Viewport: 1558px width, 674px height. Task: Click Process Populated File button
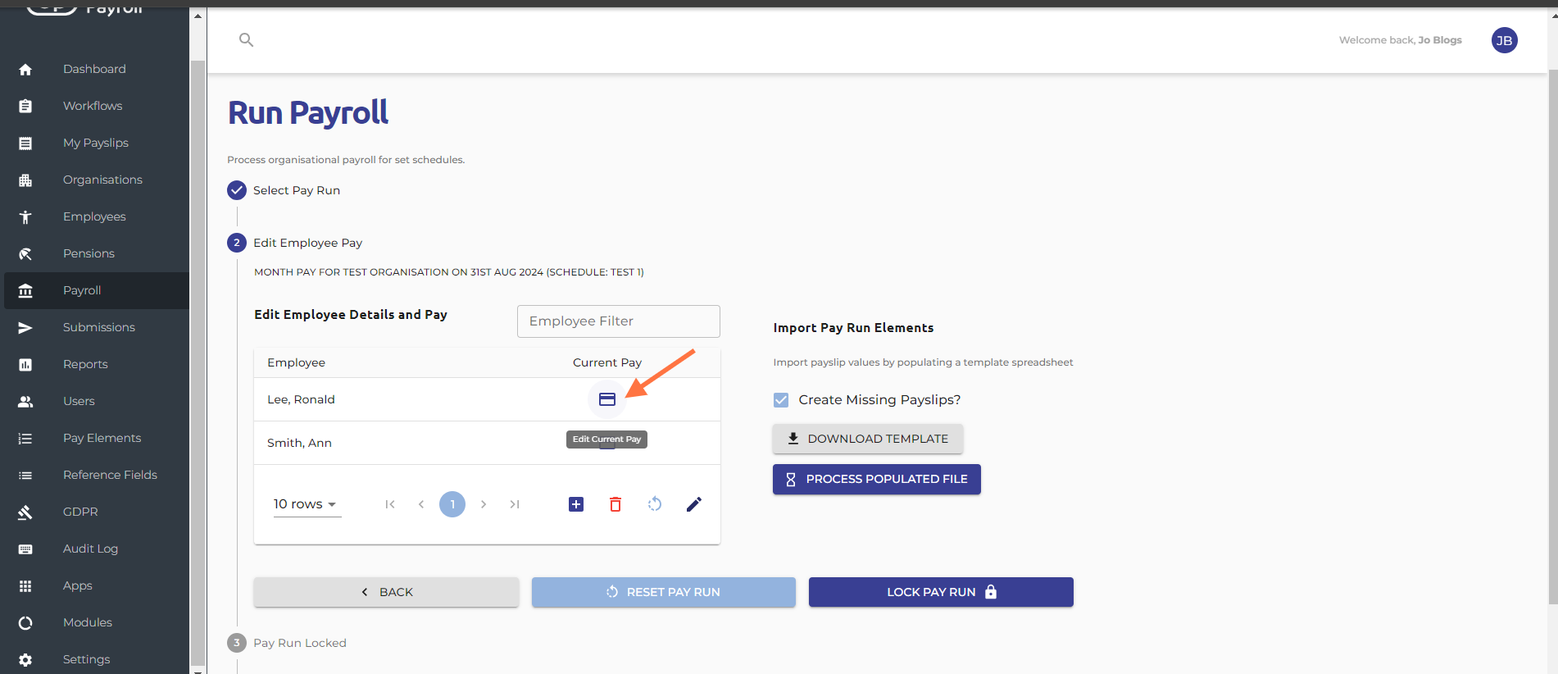[x=877, y=479]
